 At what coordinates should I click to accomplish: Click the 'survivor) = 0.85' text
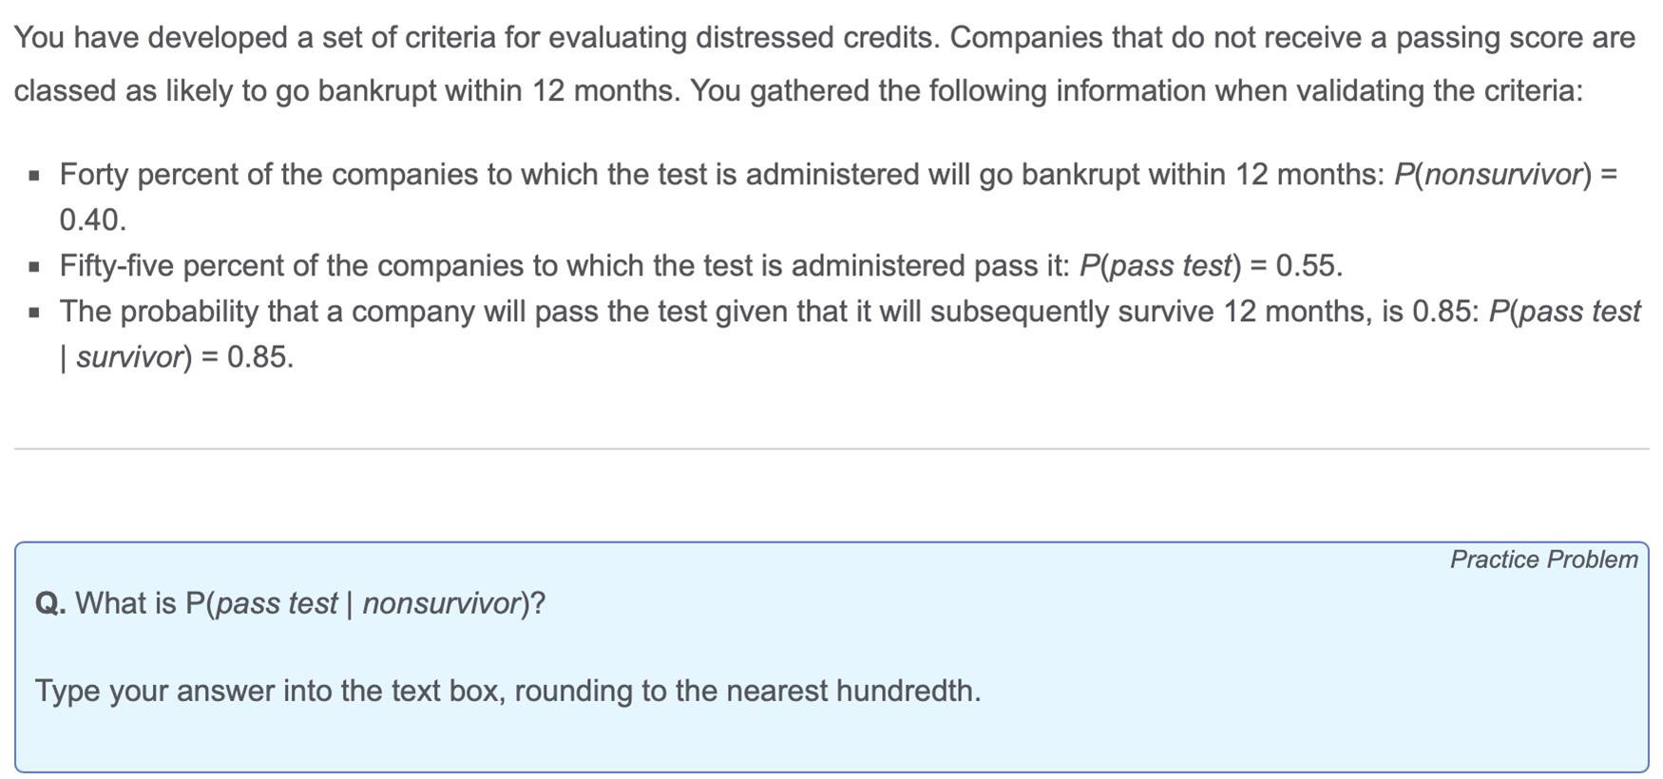185,357
